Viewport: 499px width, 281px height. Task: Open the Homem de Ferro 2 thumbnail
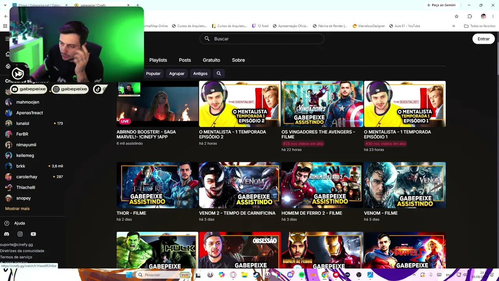[322, 185]
